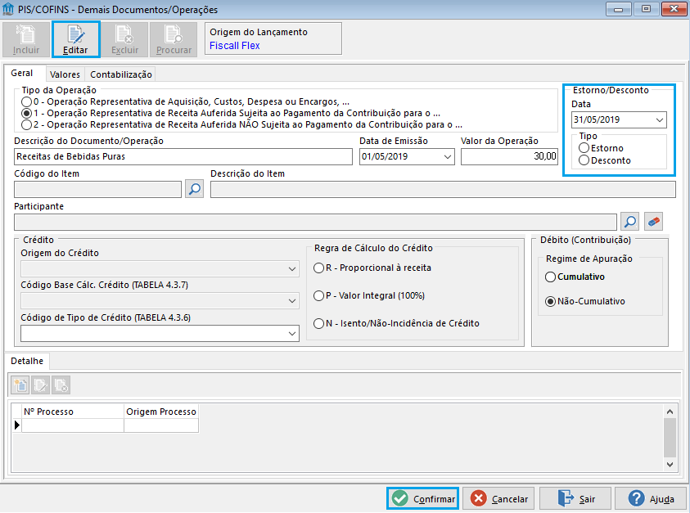Click empty Origem Processo grid cell

pyautogui.click(x=161, y=425)
